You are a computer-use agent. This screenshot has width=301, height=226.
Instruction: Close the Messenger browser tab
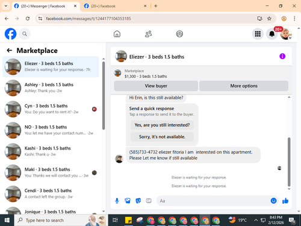(75, 6)
